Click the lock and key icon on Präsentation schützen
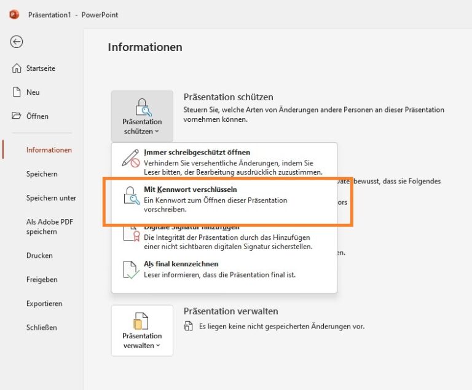 click(143, 107)
